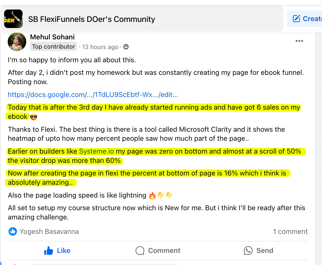Click the thumbs-up Like icon
Image resolution: width=322 pixels, height=265 pixels.
[x=48, y=251]
